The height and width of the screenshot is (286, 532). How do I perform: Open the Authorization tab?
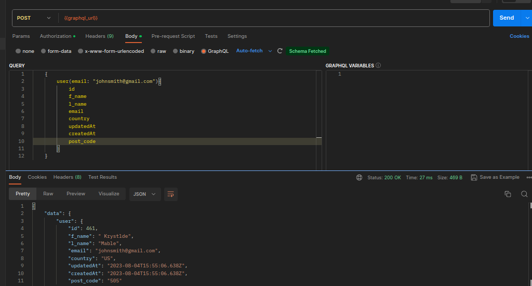pyautogui.click(x=57, y=36)
